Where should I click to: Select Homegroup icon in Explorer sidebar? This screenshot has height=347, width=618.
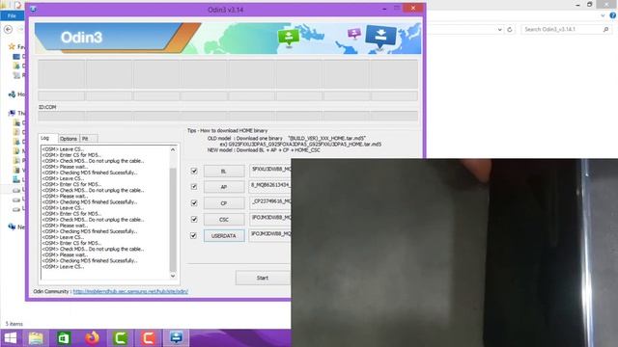point(12,94)
